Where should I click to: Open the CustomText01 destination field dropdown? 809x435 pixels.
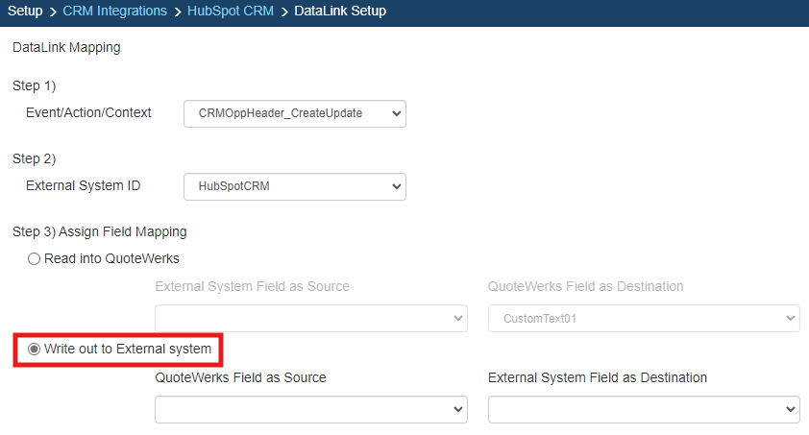644,318
